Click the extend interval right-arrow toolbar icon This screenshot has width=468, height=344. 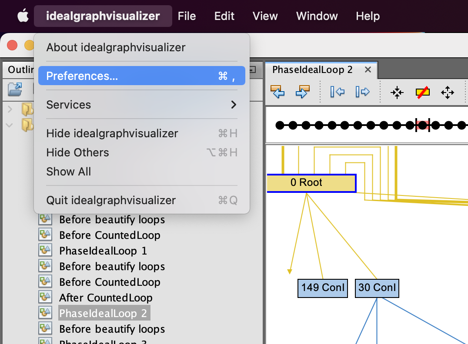point(362,92)
